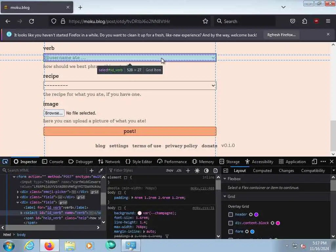Open the Computed sidebar tab
Screen dimensions: 336x252
coord(262,171)
